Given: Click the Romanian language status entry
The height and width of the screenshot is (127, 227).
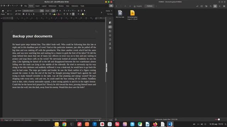Looking at the screenshot, I should 59,120.
